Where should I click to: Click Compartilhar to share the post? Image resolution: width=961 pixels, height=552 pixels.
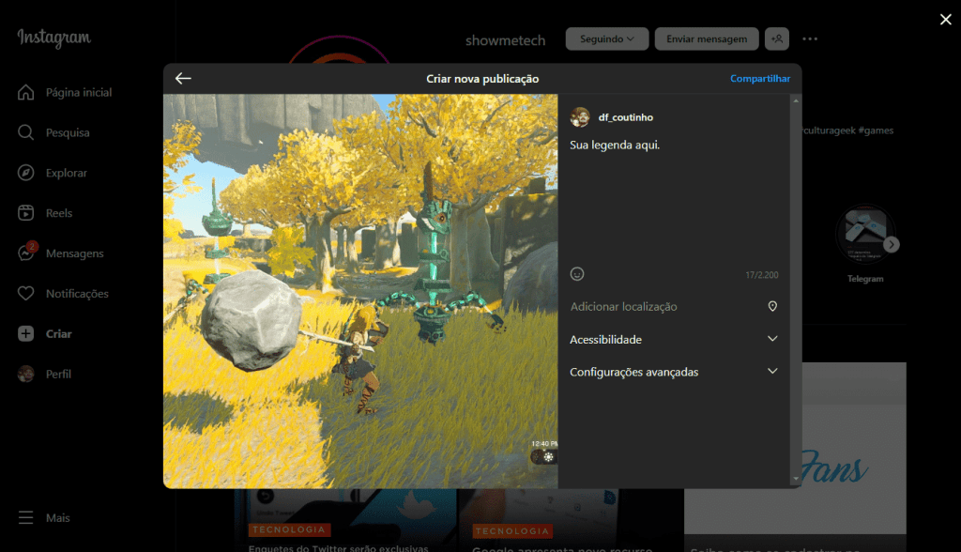coord(760,79)
